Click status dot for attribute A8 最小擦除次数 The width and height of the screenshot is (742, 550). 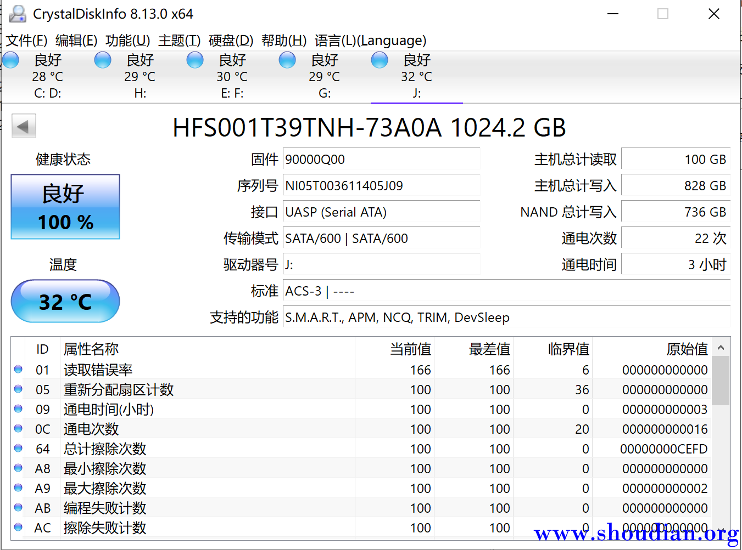pyautogui.click(x=18, y=468)
